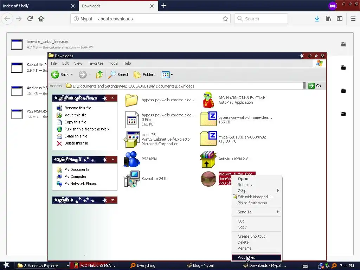Choose Properties from the context menu
Image resolution: width=360 pixels, height=270 pixels.
[x=256, y=257]
